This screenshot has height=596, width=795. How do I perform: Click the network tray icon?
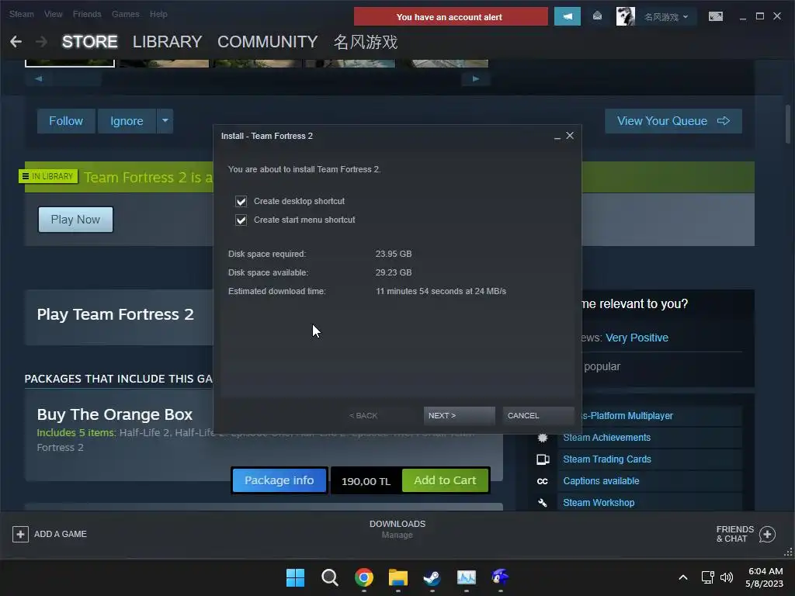tap(708, 577)
